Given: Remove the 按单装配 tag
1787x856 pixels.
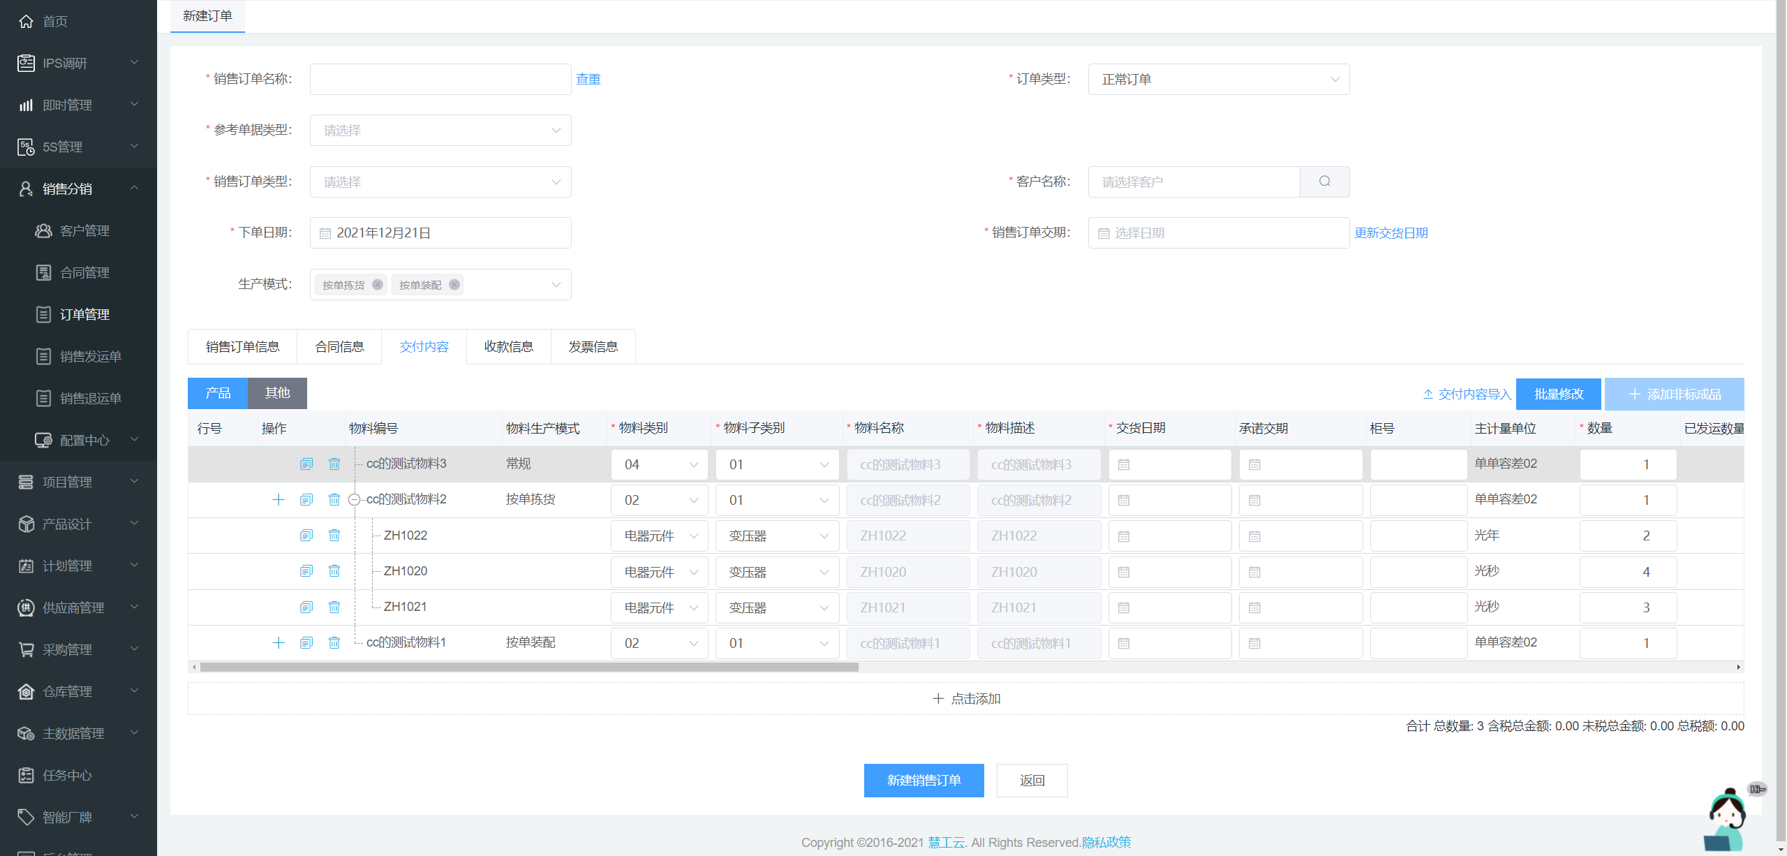Looking at the screenshot, I should (x=454, y=285).
